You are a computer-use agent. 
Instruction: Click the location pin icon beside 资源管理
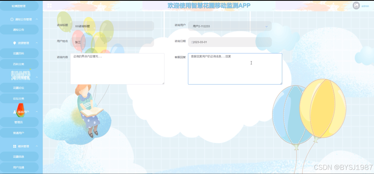point(15,43)
